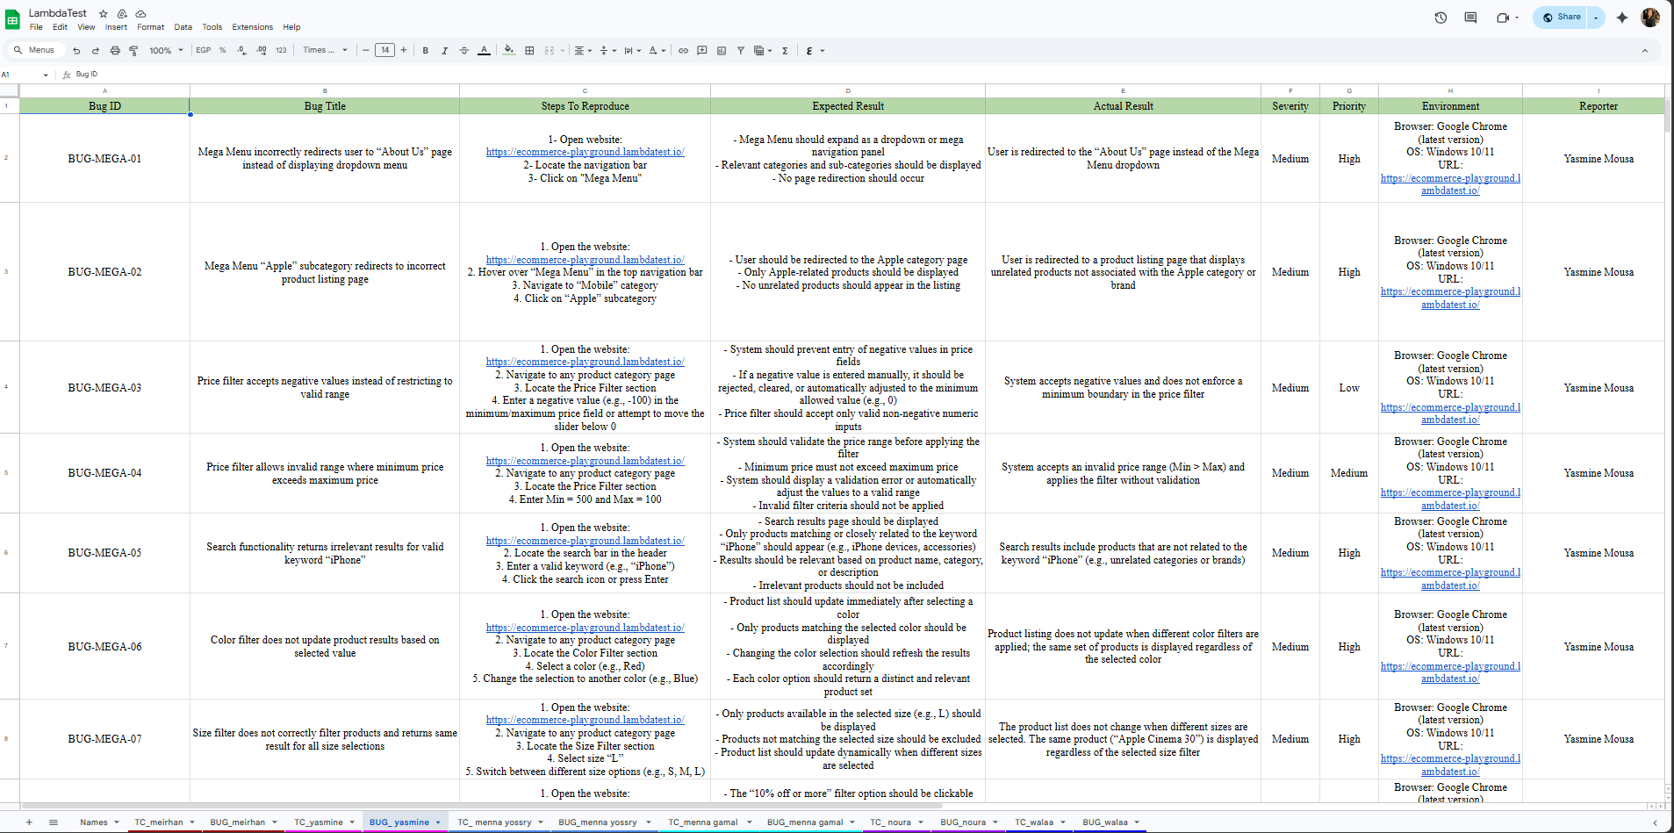Open the Insert menu
Viewport: 1674px width, 833px height.
point(117,27)
